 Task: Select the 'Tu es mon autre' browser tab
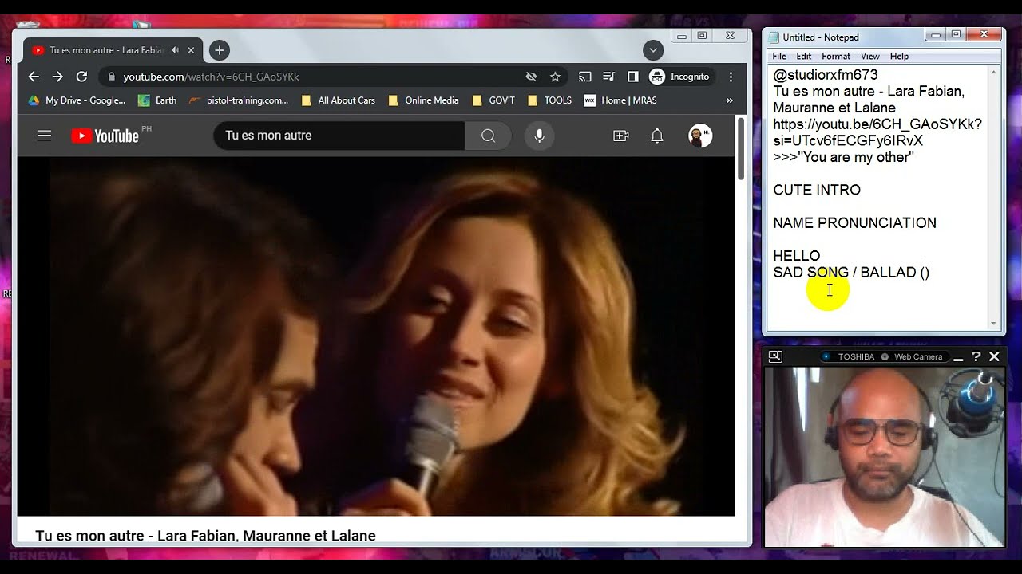(x=113, y=50)
